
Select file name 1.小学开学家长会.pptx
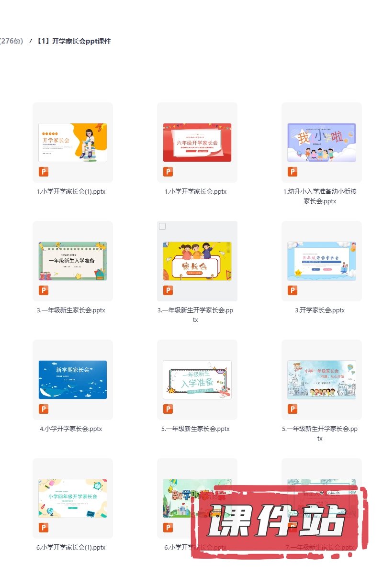coord(195,191)
